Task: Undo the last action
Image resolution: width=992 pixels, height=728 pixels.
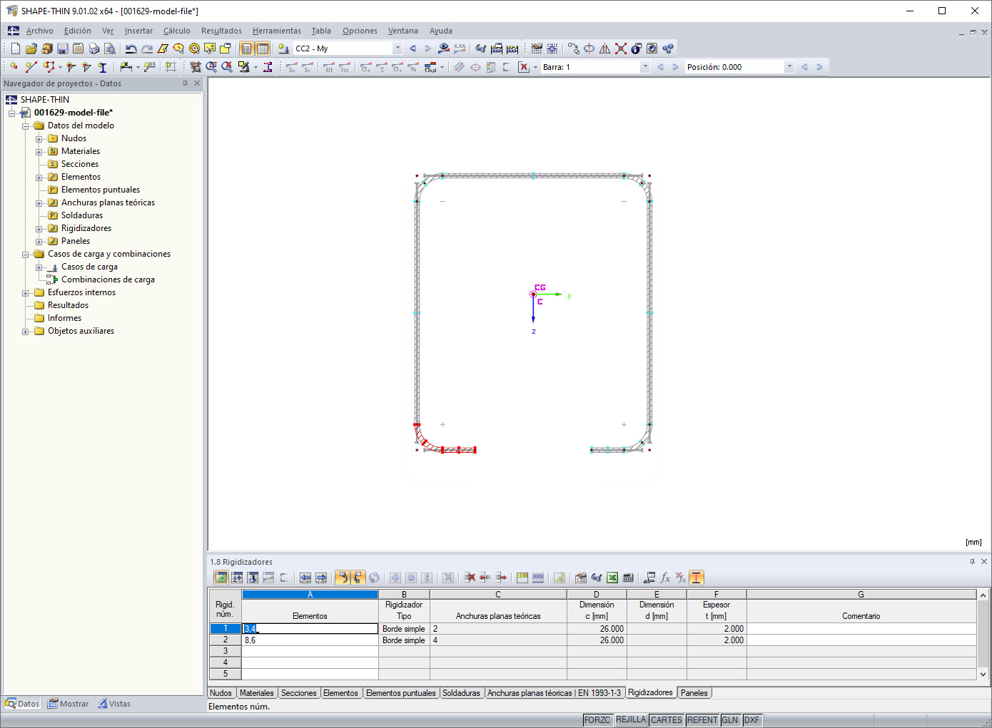Action: click(x=131, y=48)
